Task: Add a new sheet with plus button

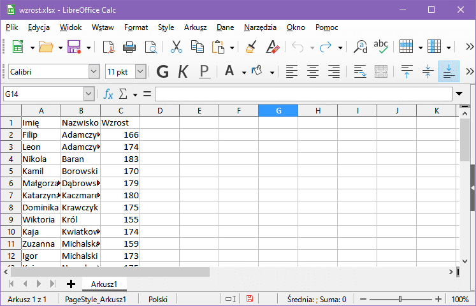Action: [x=71, y=284]
